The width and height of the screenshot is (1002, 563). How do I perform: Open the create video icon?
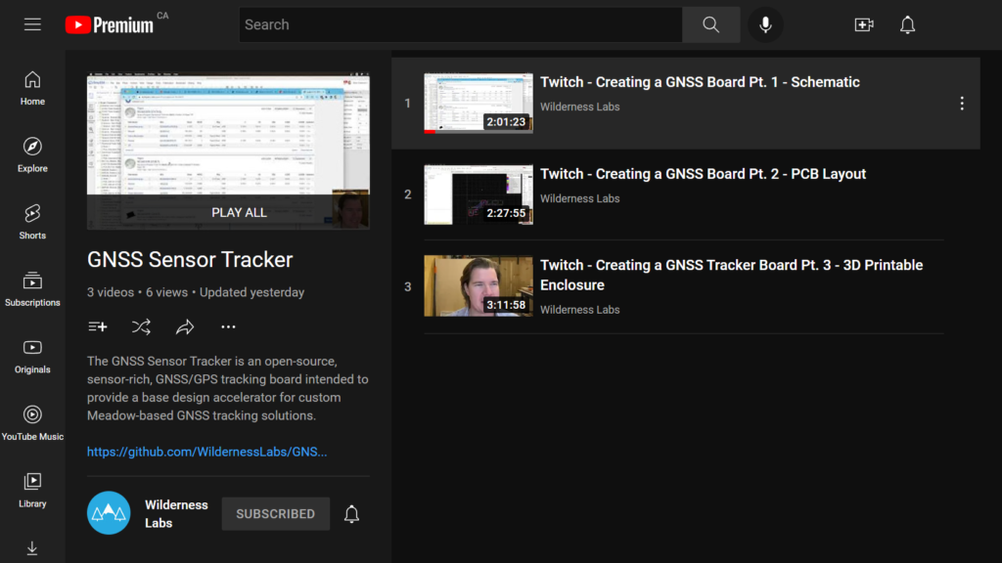pos(863,24)
